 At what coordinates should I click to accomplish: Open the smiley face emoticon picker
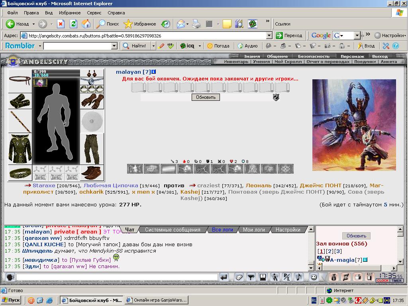[x=314, y=277]
